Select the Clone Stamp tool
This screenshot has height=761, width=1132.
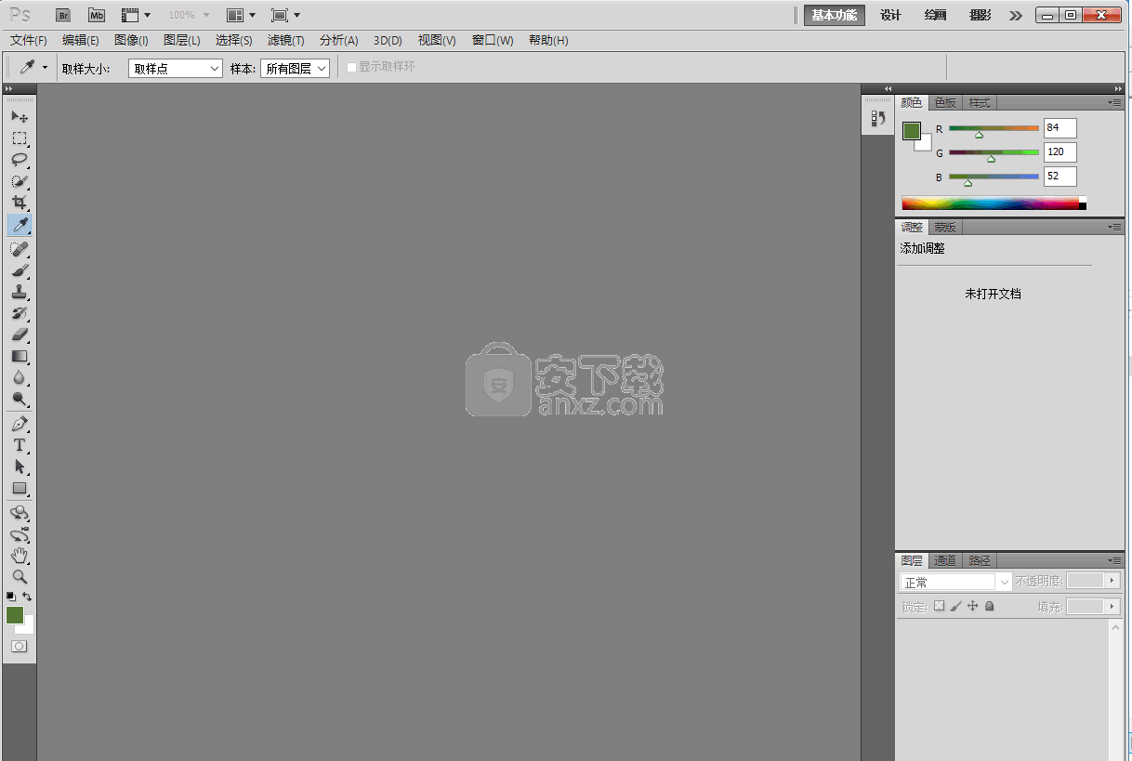pyautogui.click(x=19, y=292)
